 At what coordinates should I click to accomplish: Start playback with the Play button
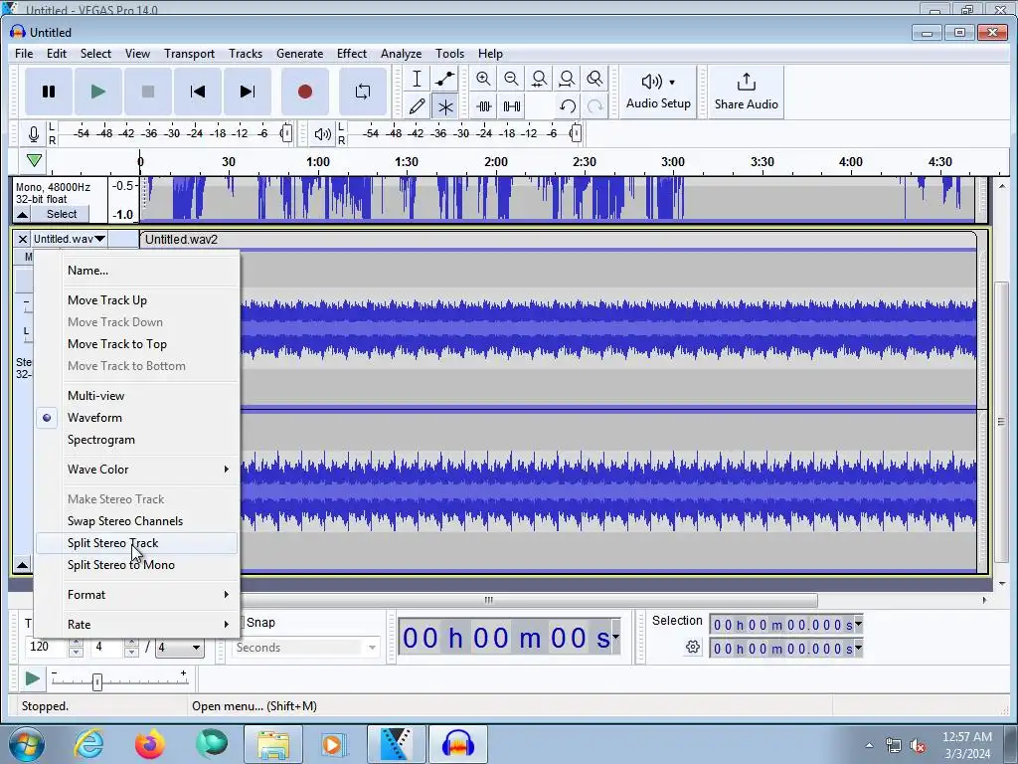98,92
